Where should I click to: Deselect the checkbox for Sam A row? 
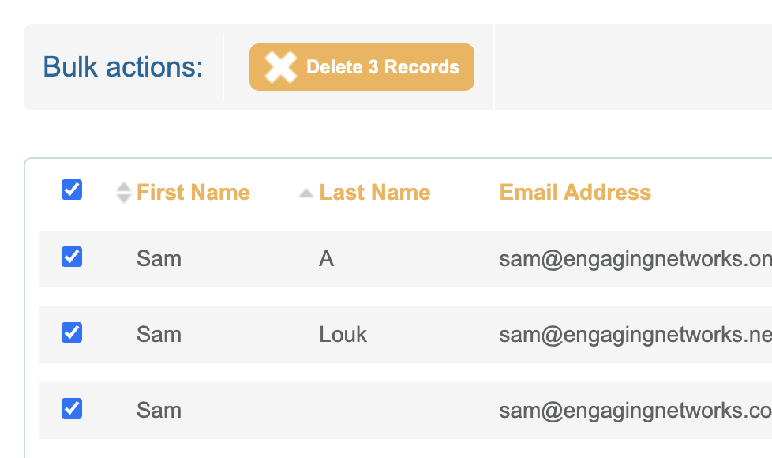72,257
